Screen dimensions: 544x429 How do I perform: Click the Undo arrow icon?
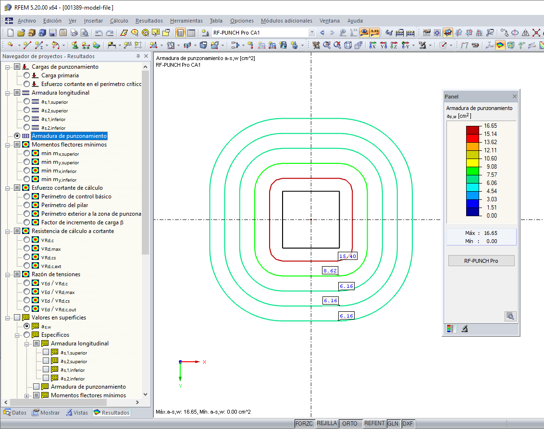pos(99,33)
